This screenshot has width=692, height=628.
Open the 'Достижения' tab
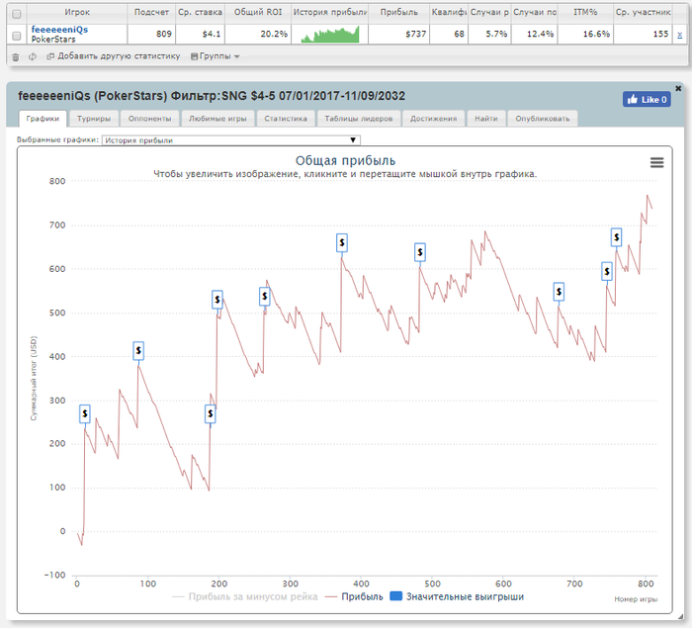pos(433,119)
